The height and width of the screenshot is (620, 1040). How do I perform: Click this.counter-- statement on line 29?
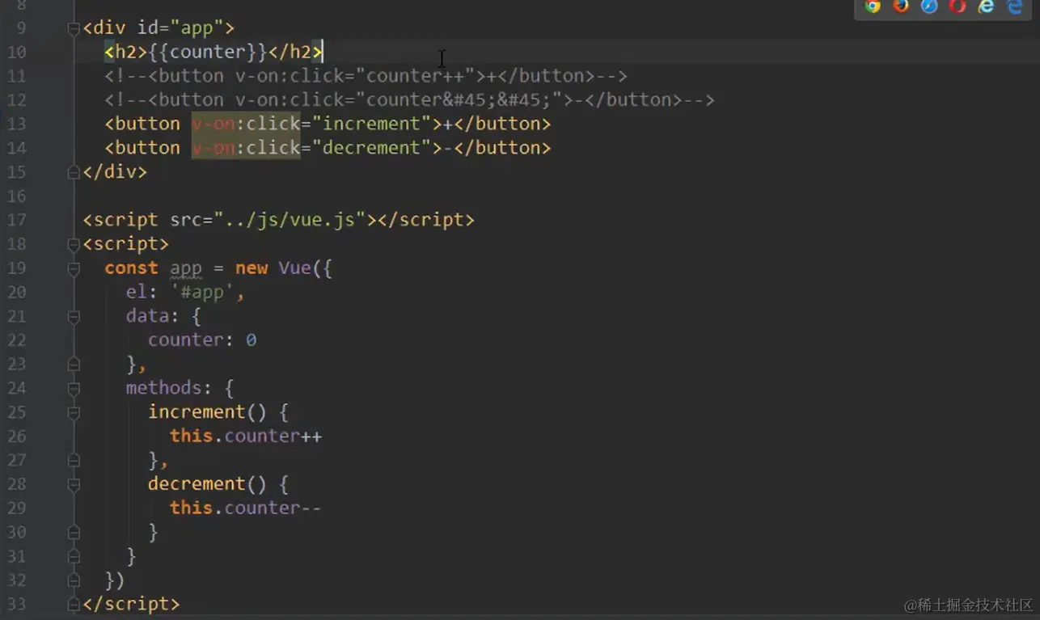click(246, 508)
